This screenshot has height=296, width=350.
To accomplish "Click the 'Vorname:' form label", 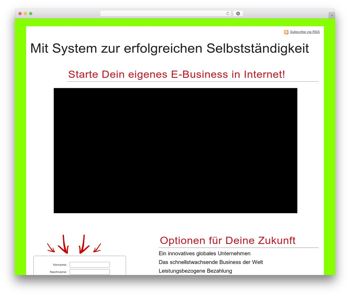I will click(x=60, y=265).
